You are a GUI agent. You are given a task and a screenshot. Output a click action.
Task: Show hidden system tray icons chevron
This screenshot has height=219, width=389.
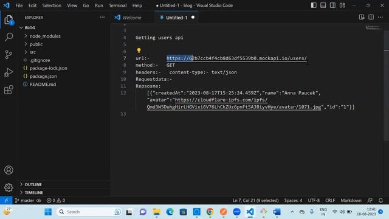pyautogui.click(x=292, y=212)
